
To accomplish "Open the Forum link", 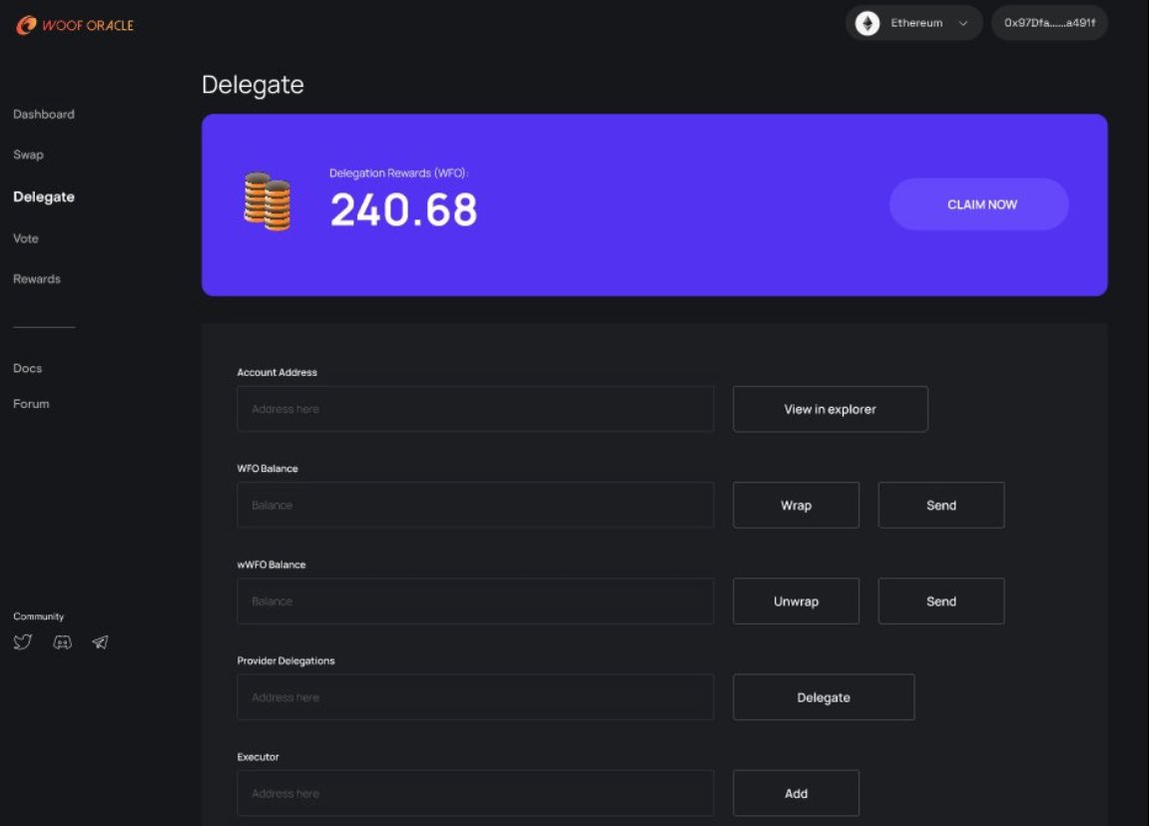I will (x=31, y=403).
